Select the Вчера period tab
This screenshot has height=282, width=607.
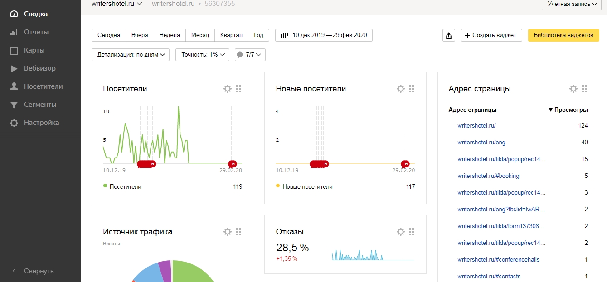click(140, 35)
